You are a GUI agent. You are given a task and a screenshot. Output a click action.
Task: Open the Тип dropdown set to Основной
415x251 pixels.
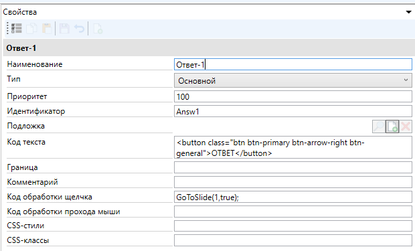point(293,80)
